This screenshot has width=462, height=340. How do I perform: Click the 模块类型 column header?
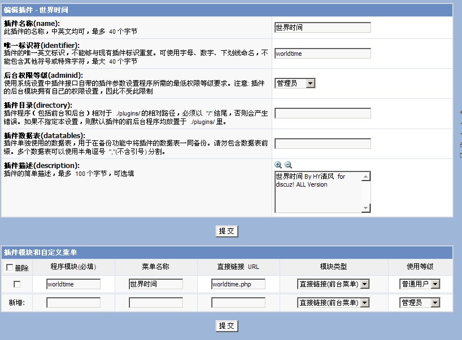pyautogui.click(x=333, y=267)
